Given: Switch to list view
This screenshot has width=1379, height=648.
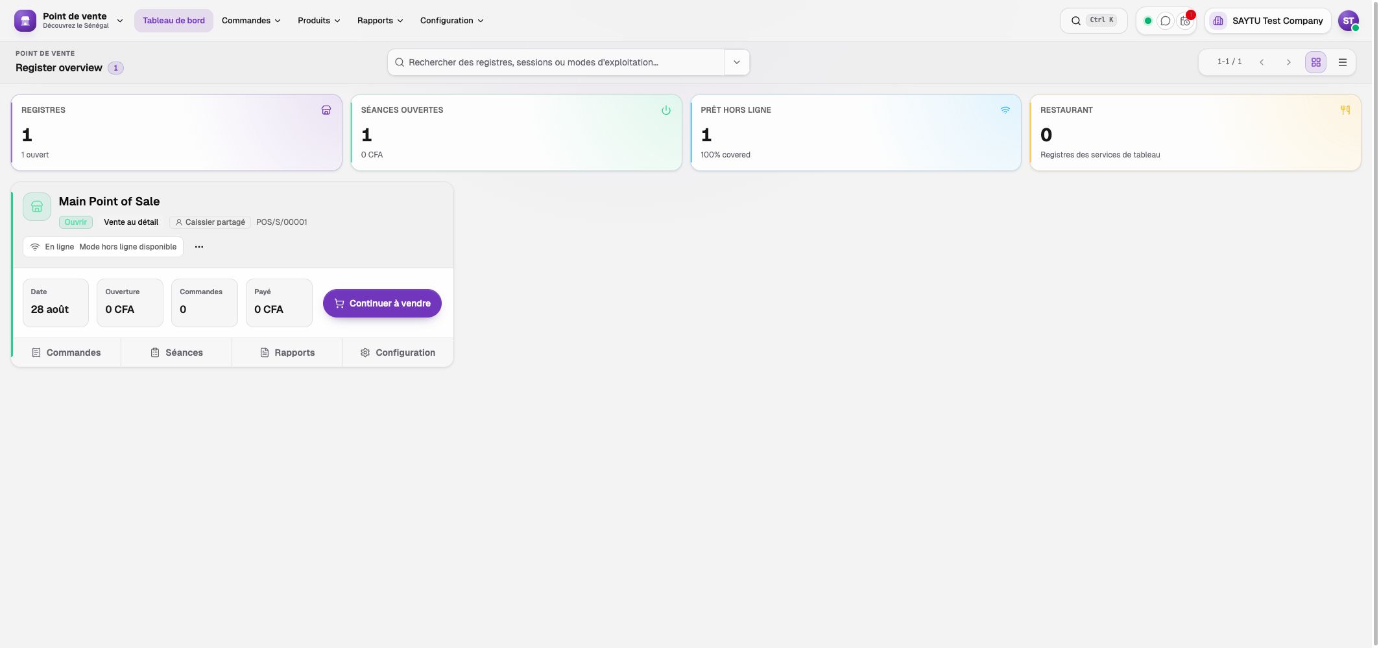Looking at the screenshot, I should pos(1343,62).
